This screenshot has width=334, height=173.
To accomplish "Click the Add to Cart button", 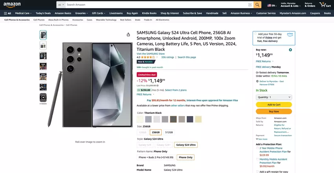I will (274, 105).
